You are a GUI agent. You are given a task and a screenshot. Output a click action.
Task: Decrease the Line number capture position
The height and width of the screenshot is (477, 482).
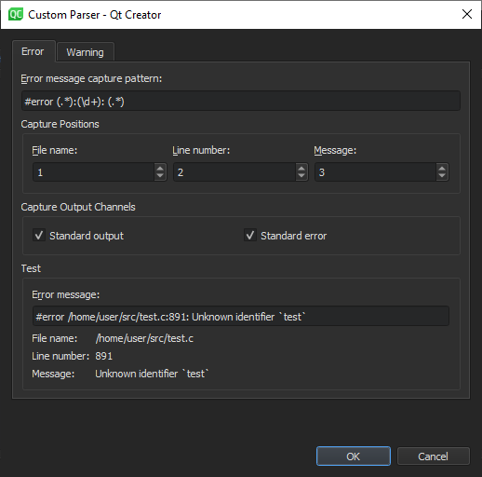click(301, 176)
